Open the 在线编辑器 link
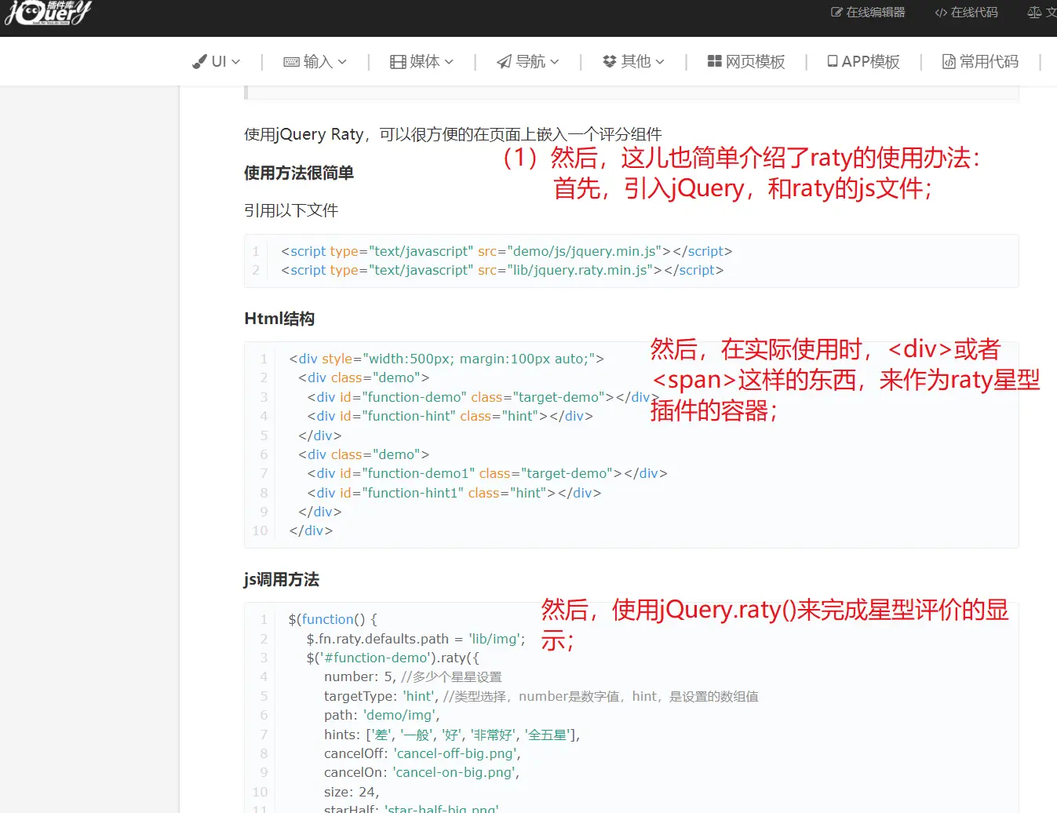The height and width of the screenshot is (813, 1057). pyautogui.click(x=876, y=13)
